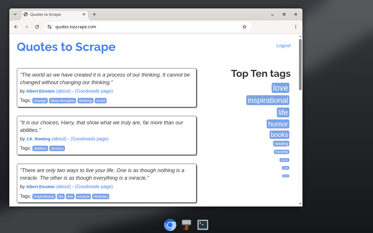373x233 pixels.
Task: Open 'inspirational' in Top Ten tags
Action: [268, 100]
